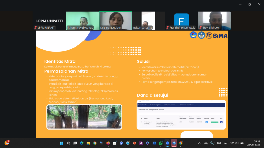The height and width of the screenshot is (148, 264).
Task: Open Microsoft Store from taskbar
Action: point(114,143)
